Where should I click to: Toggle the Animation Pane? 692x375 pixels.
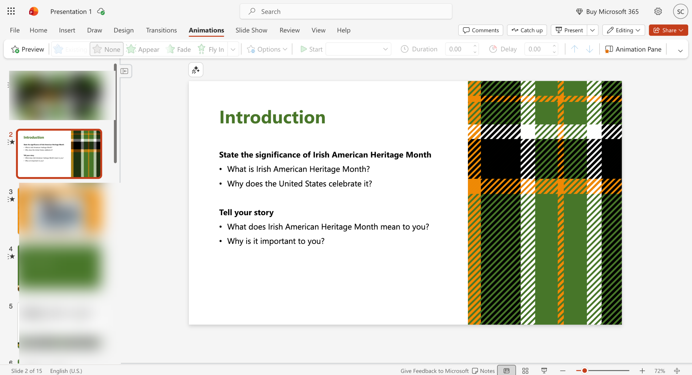(633, 49)
